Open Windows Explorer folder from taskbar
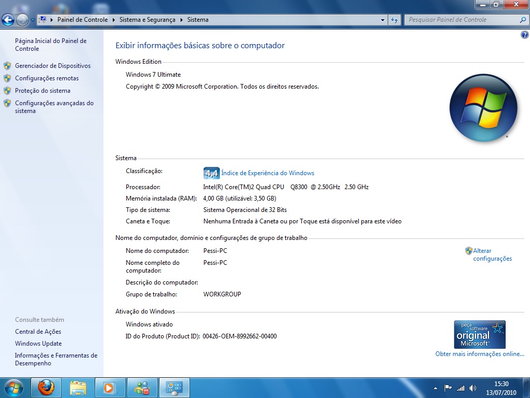Viewport: 530px width, 398px height. [78, 388]
